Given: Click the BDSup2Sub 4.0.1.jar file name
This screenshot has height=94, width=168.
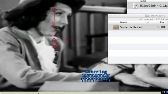Looking at the screenshot, I should [154, 6].
